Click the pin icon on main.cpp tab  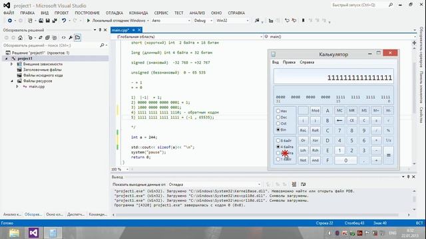pos(133,30)
